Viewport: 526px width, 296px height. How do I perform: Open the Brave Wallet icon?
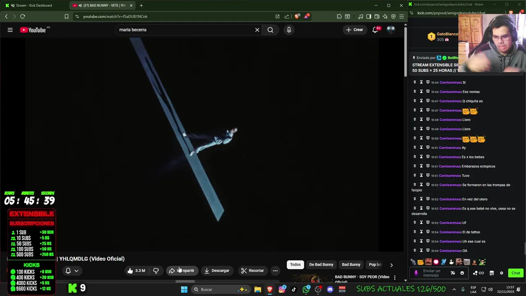377,16
